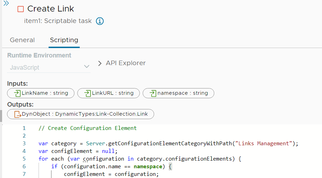Expand the API Explorer chevron
This screenshot has width=322, height=178.
coord(100,63)
